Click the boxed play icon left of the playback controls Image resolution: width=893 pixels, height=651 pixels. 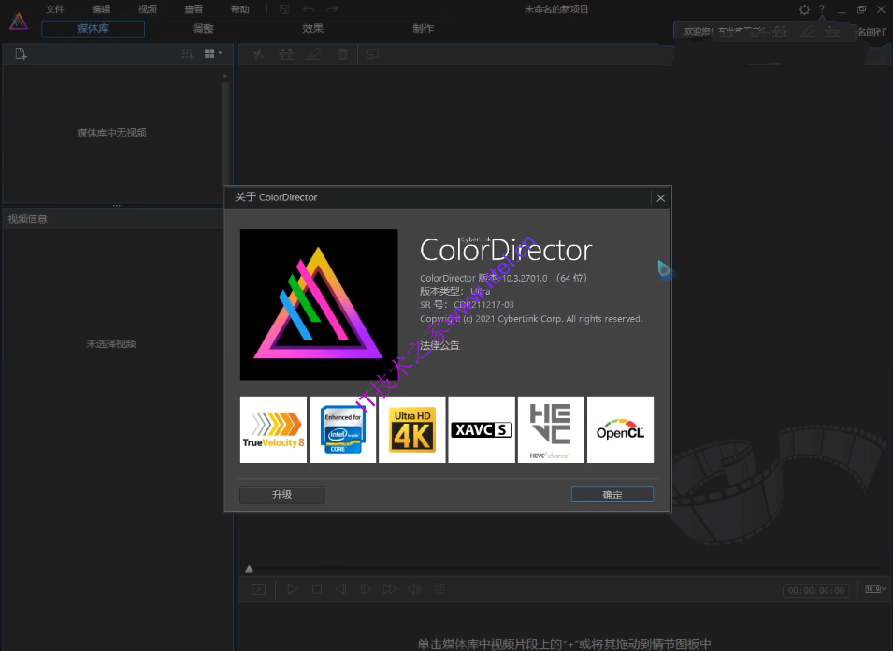pyautogui.click(x=259, y=589)
